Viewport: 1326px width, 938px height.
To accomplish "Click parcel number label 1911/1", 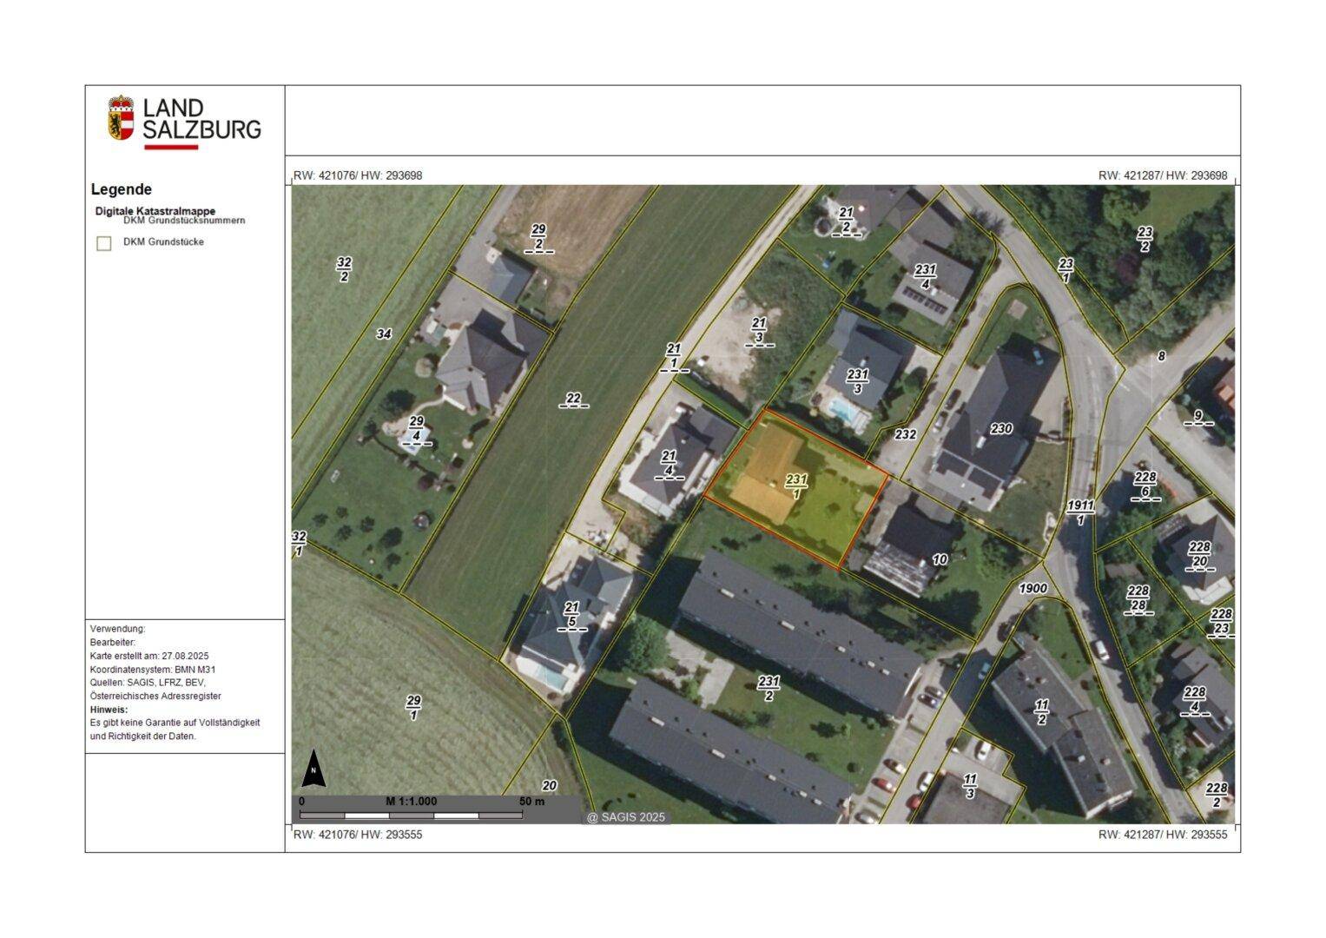I will point(1080,512).
